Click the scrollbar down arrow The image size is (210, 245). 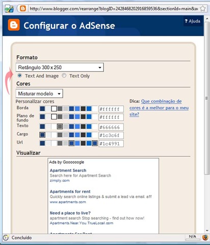(207, 231)
